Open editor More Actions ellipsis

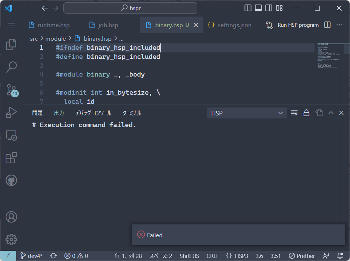click(x=339, y=25)
